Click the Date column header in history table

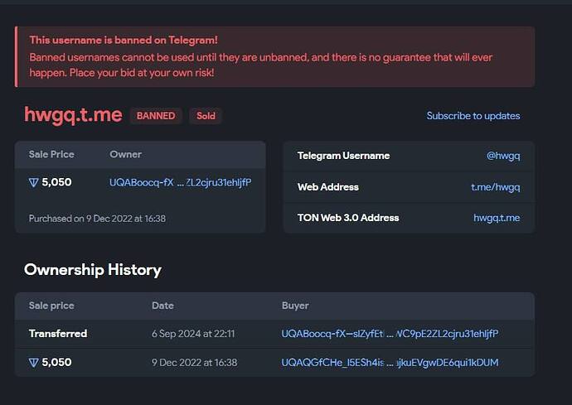coord(162,306)
